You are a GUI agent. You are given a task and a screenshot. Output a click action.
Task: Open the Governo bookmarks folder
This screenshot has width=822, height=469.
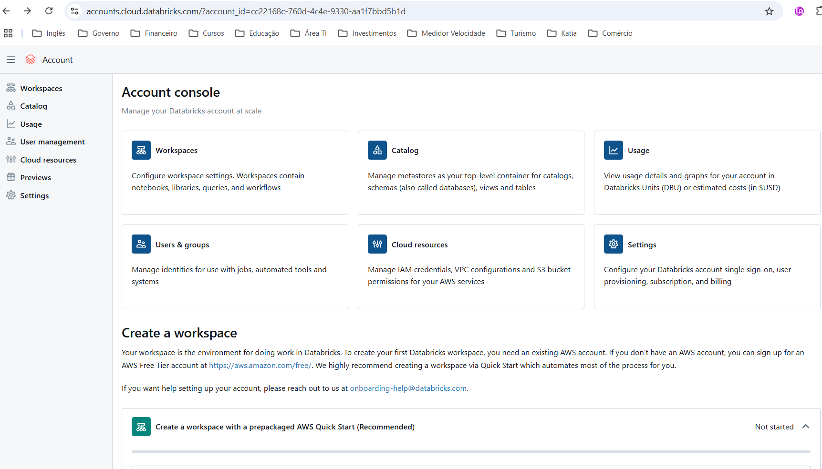click(99, 33)
